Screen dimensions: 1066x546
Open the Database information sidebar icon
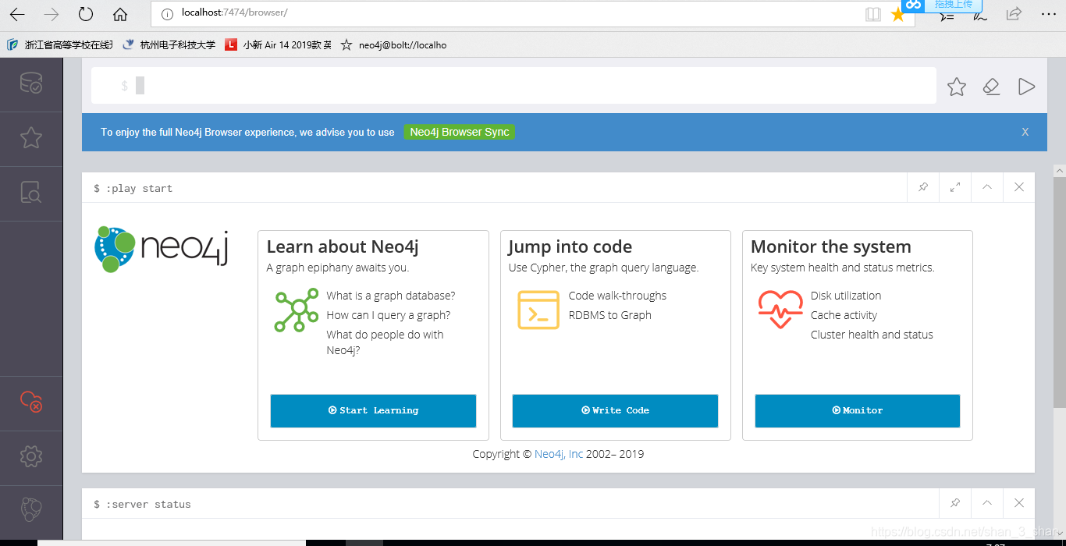[x=31, y=83]
